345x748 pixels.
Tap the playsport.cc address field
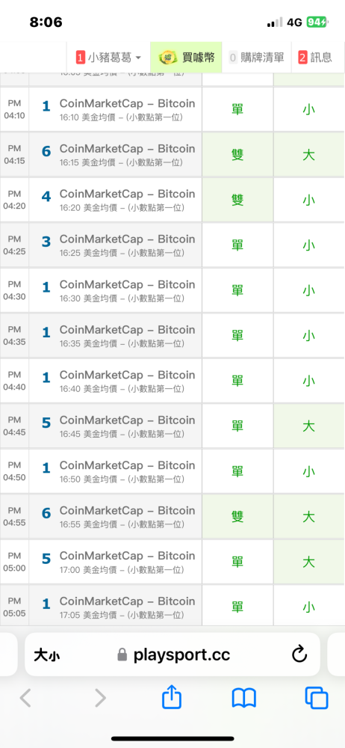[x=172, y=655]
